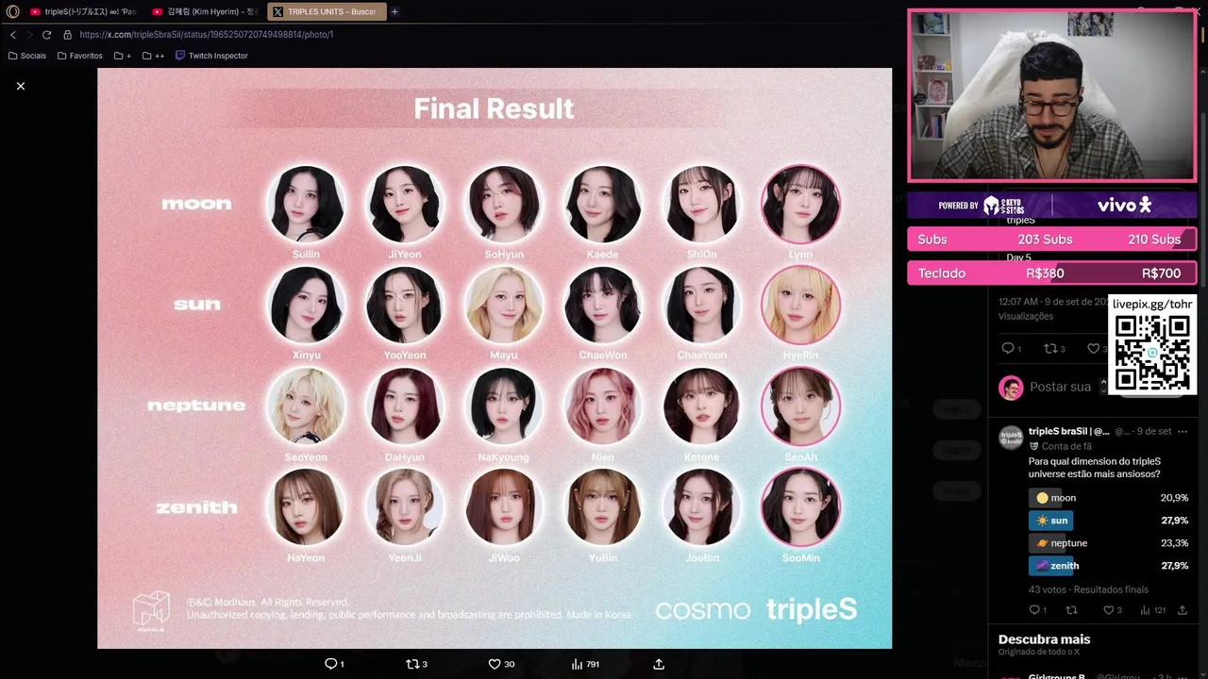Close the photo viewer with the X
1208x679 pixels.
tap(21, 86)
